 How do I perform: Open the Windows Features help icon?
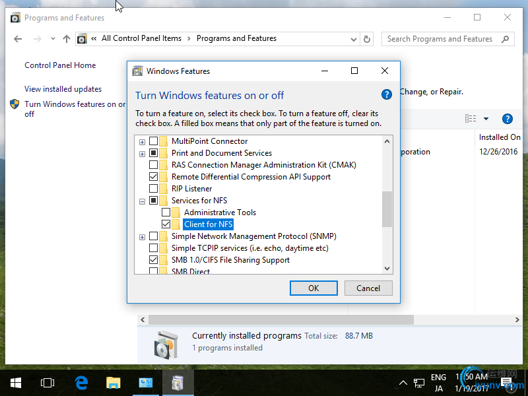387,94
